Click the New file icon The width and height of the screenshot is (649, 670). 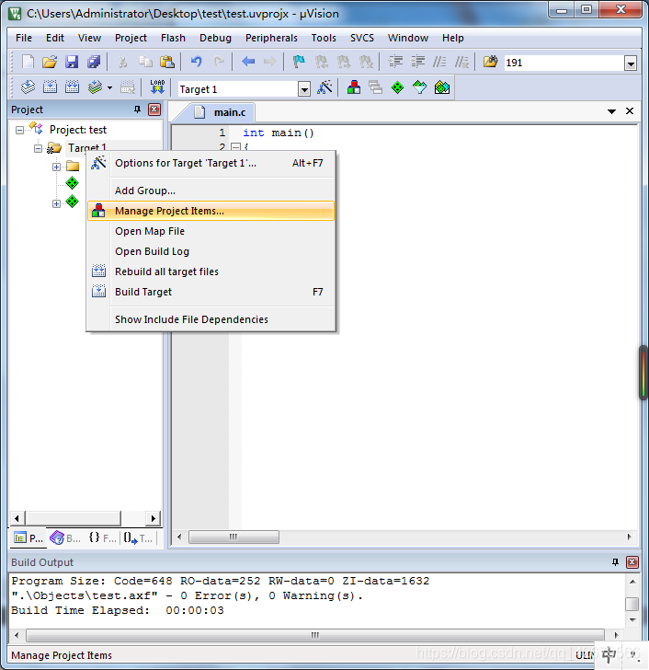[x=28, y=63]
